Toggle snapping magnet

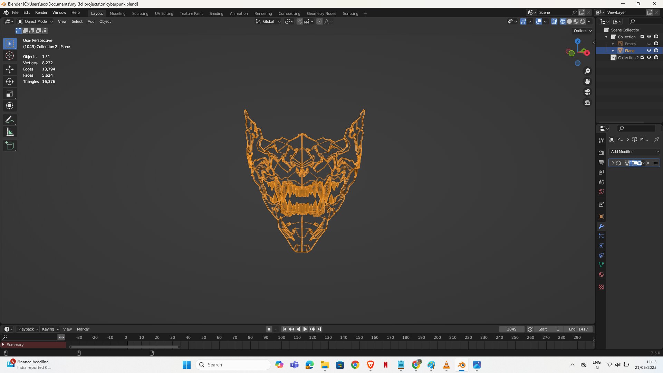tap(300, 21)
